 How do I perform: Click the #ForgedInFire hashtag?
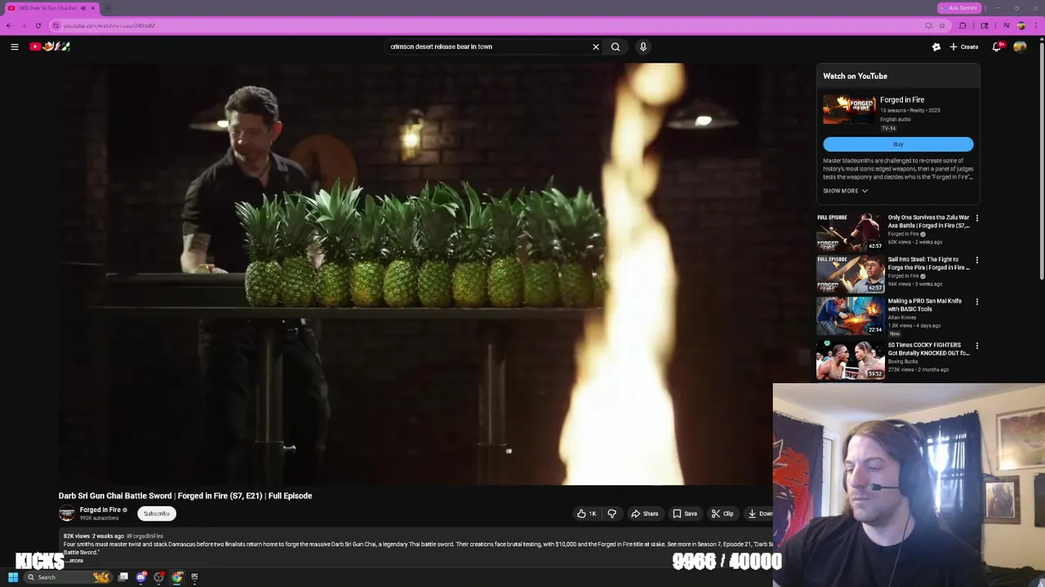145,536
